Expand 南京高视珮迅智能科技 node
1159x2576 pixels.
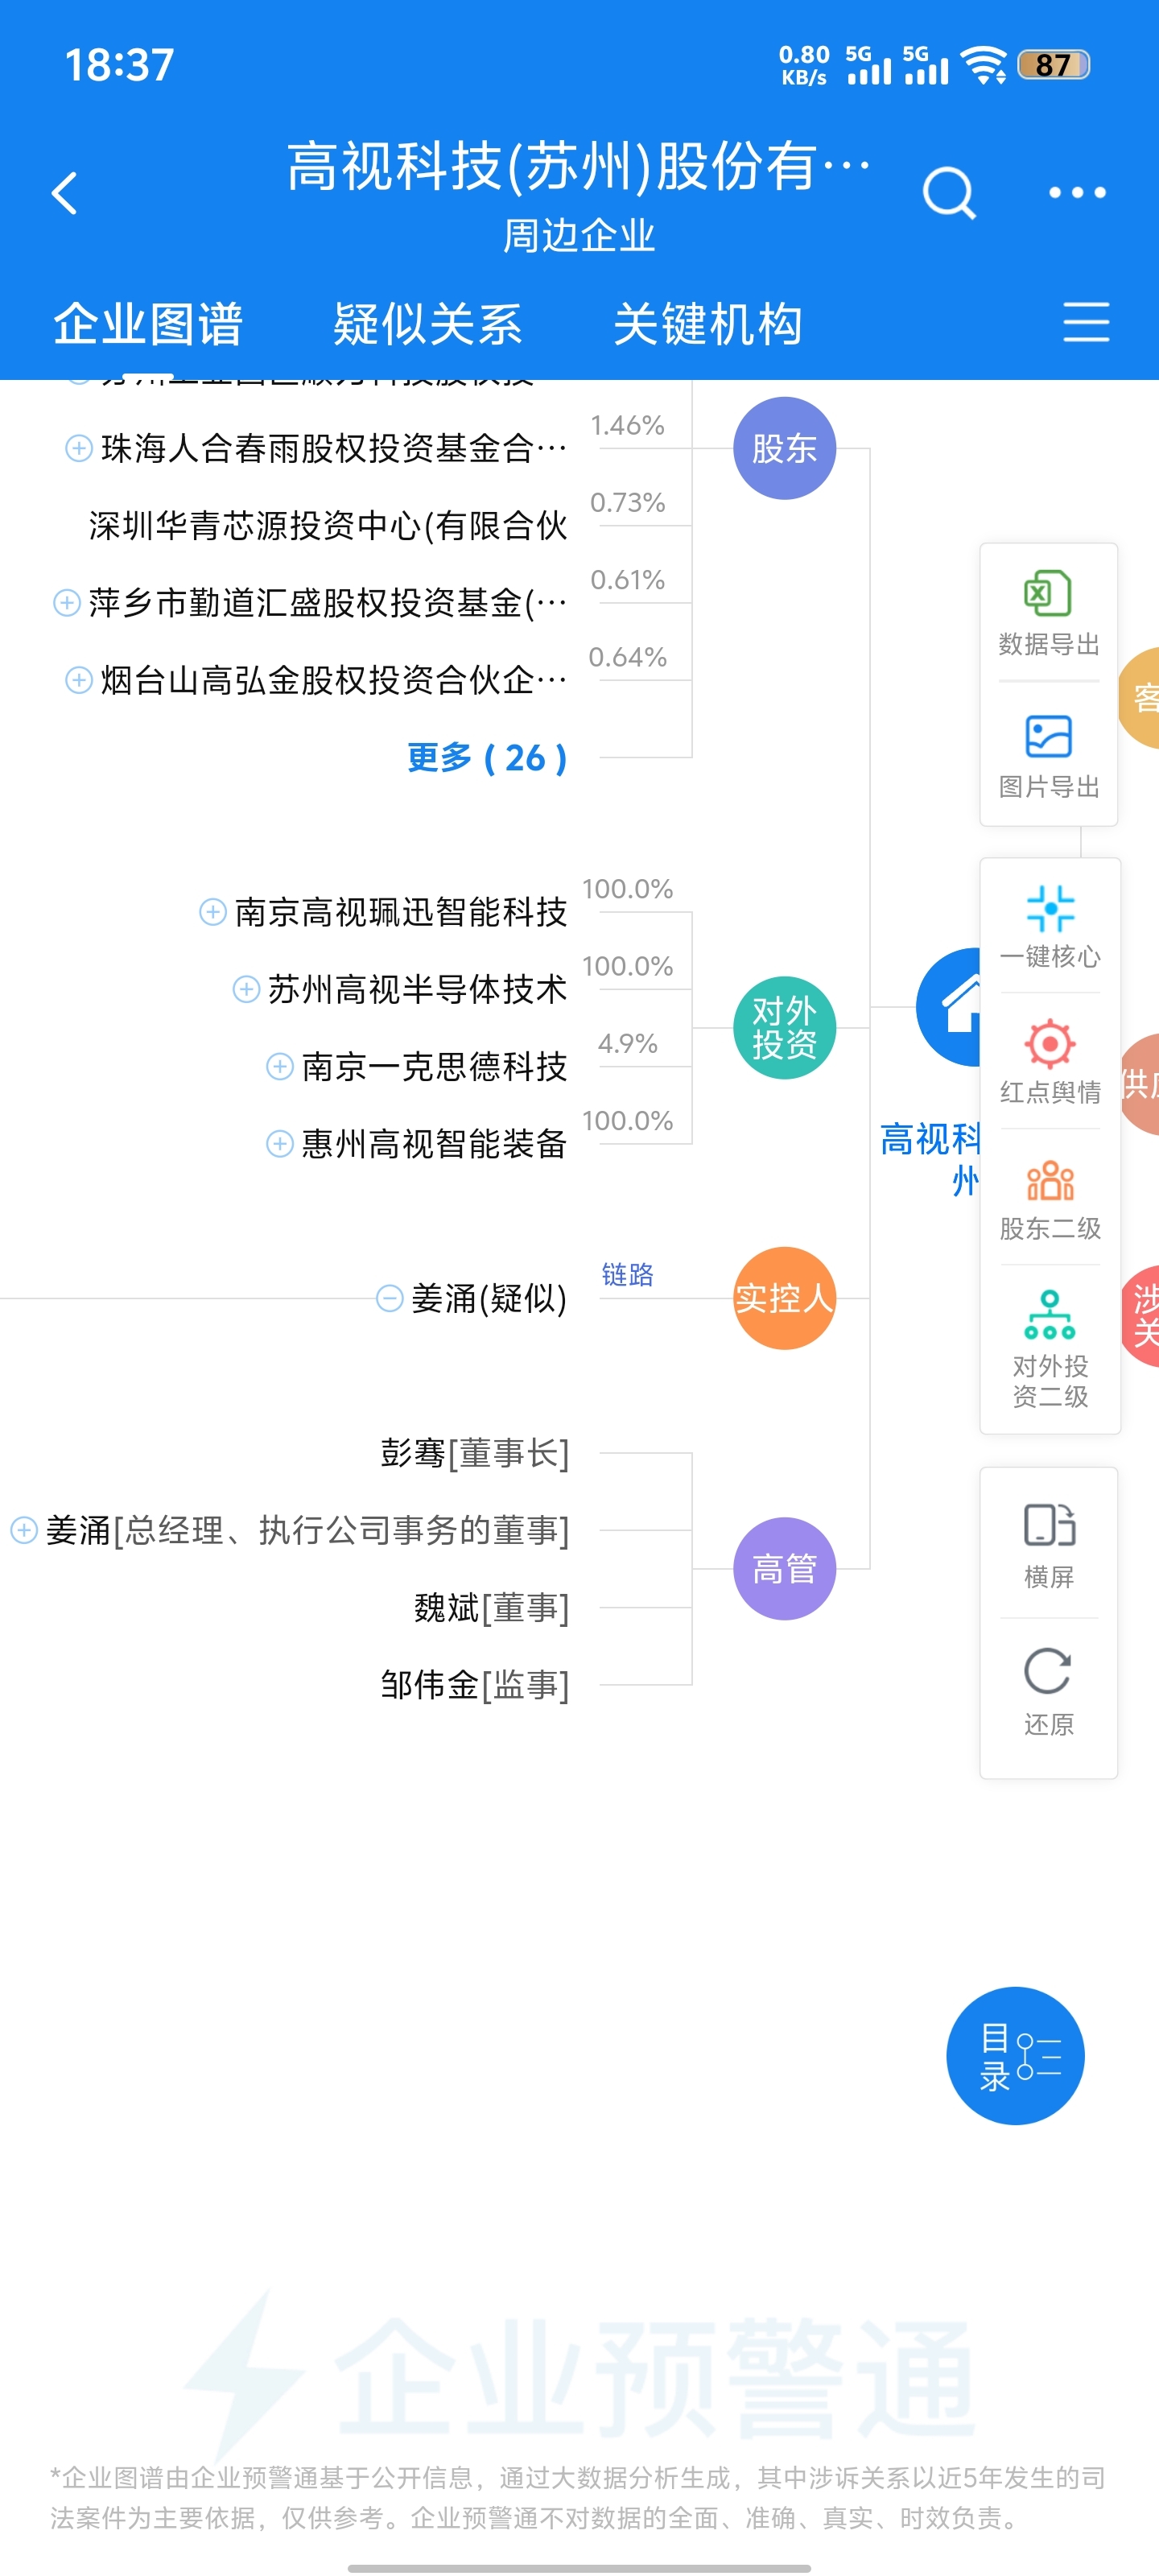[x=213, y=912]
